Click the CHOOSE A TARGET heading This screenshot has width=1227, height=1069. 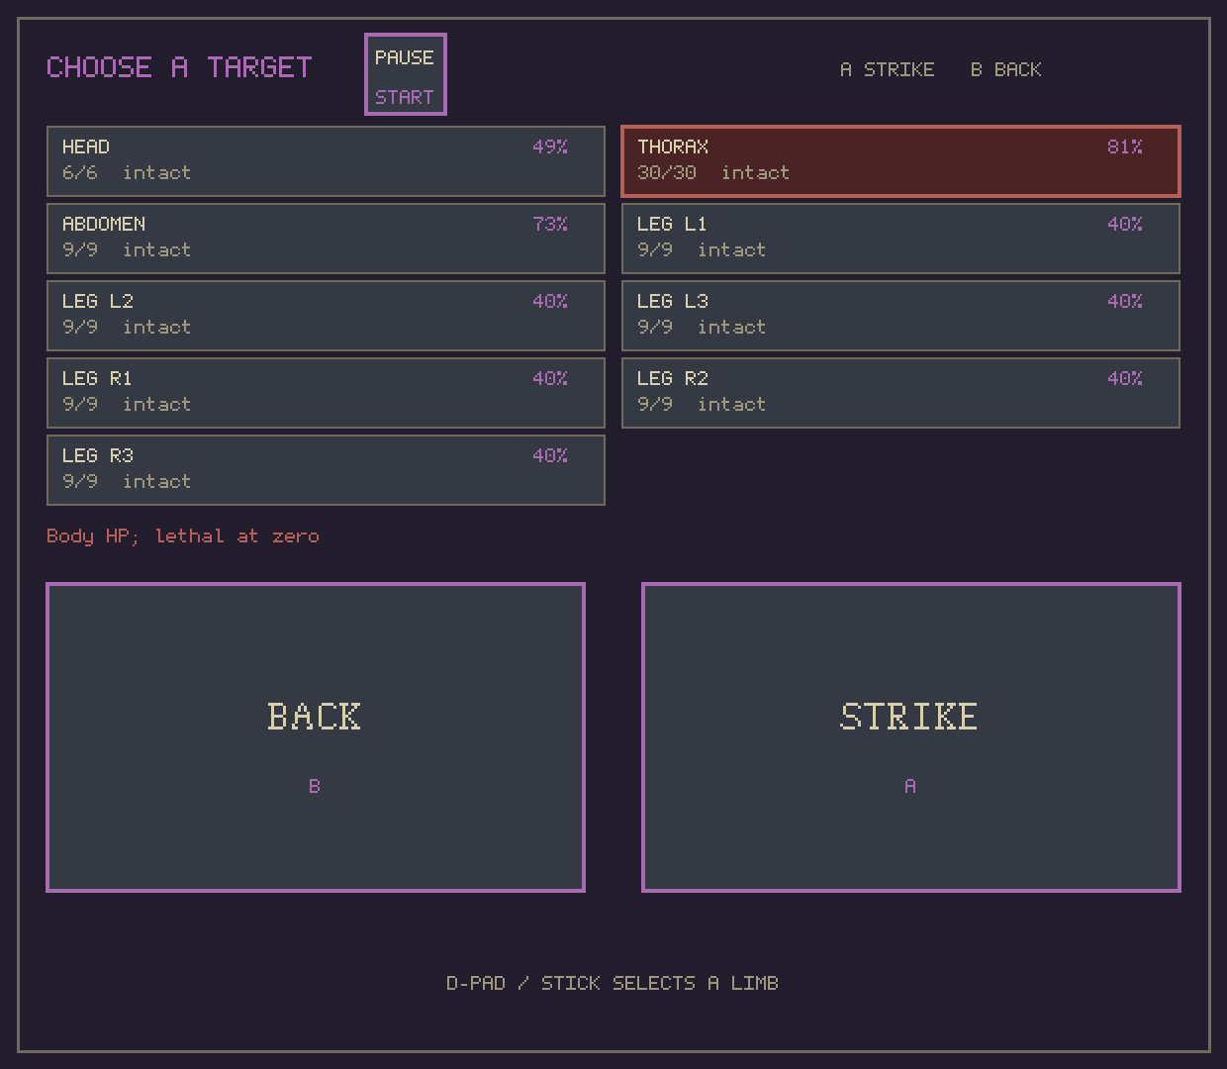point(179,67)
